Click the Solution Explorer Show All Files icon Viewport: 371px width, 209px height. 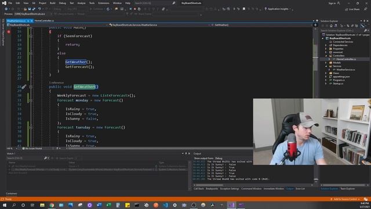357,26
